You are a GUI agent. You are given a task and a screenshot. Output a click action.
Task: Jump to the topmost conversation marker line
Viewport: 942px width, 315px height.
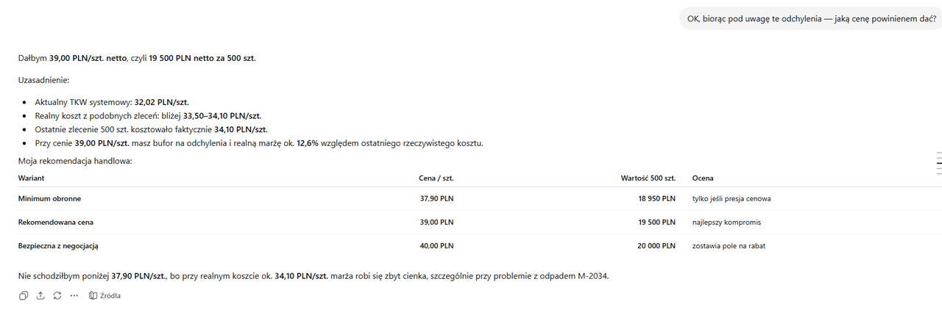939,153
